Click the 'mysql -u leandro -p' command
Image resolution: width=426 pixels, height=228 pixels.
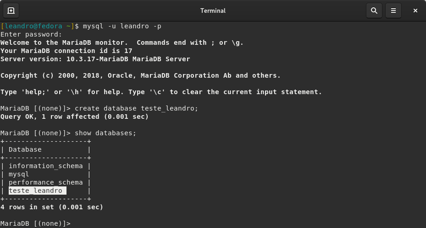click(122, 26)
